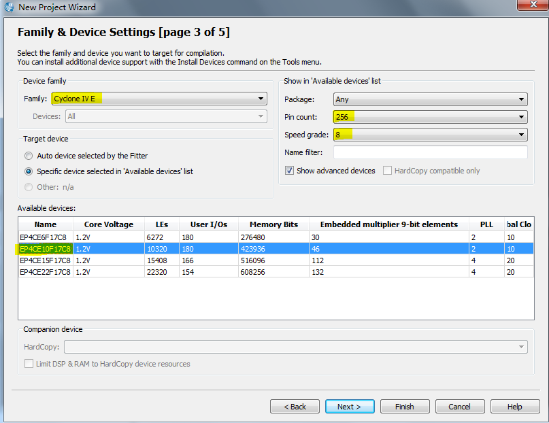This screenshot has width=549, height=423.
Task: Sort by the PLL column header
Action: click(486, 224)
